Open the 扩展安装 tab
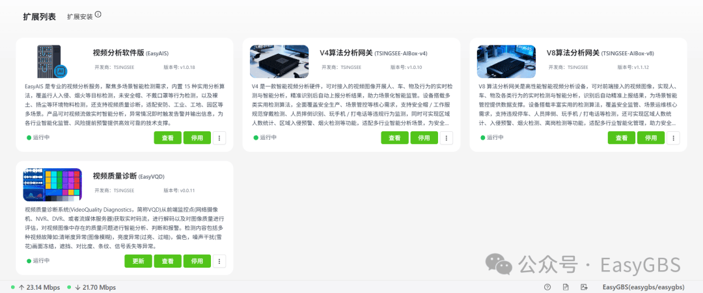The image size is (703, 293). tap(80, 16)
